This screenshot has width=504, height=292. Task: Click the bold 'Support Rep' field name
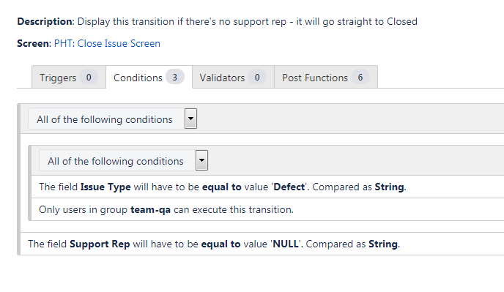point(100,244)
